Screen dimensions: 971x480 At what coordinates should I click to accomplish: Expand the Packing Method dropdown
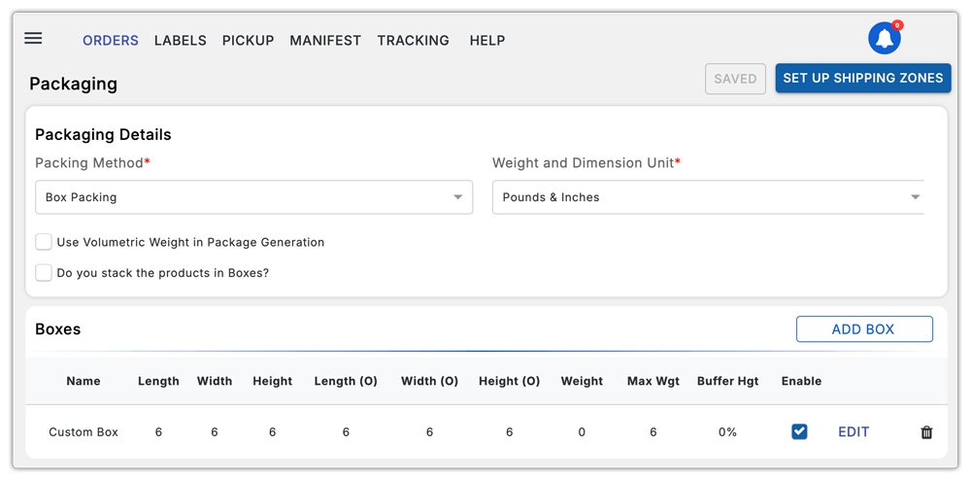coord(253,197)
